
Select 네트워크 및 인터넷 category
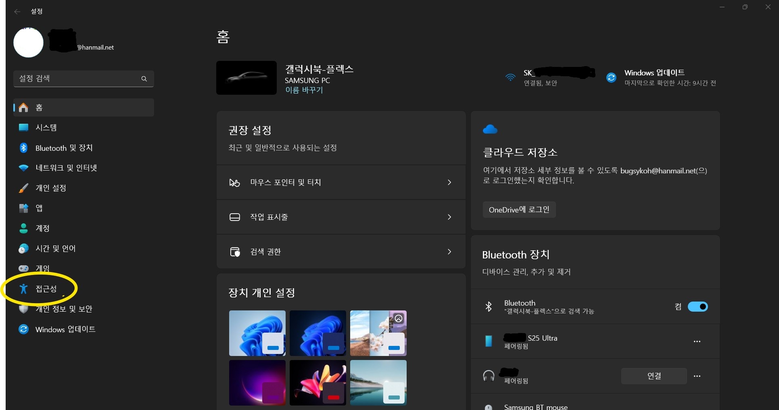84,168
